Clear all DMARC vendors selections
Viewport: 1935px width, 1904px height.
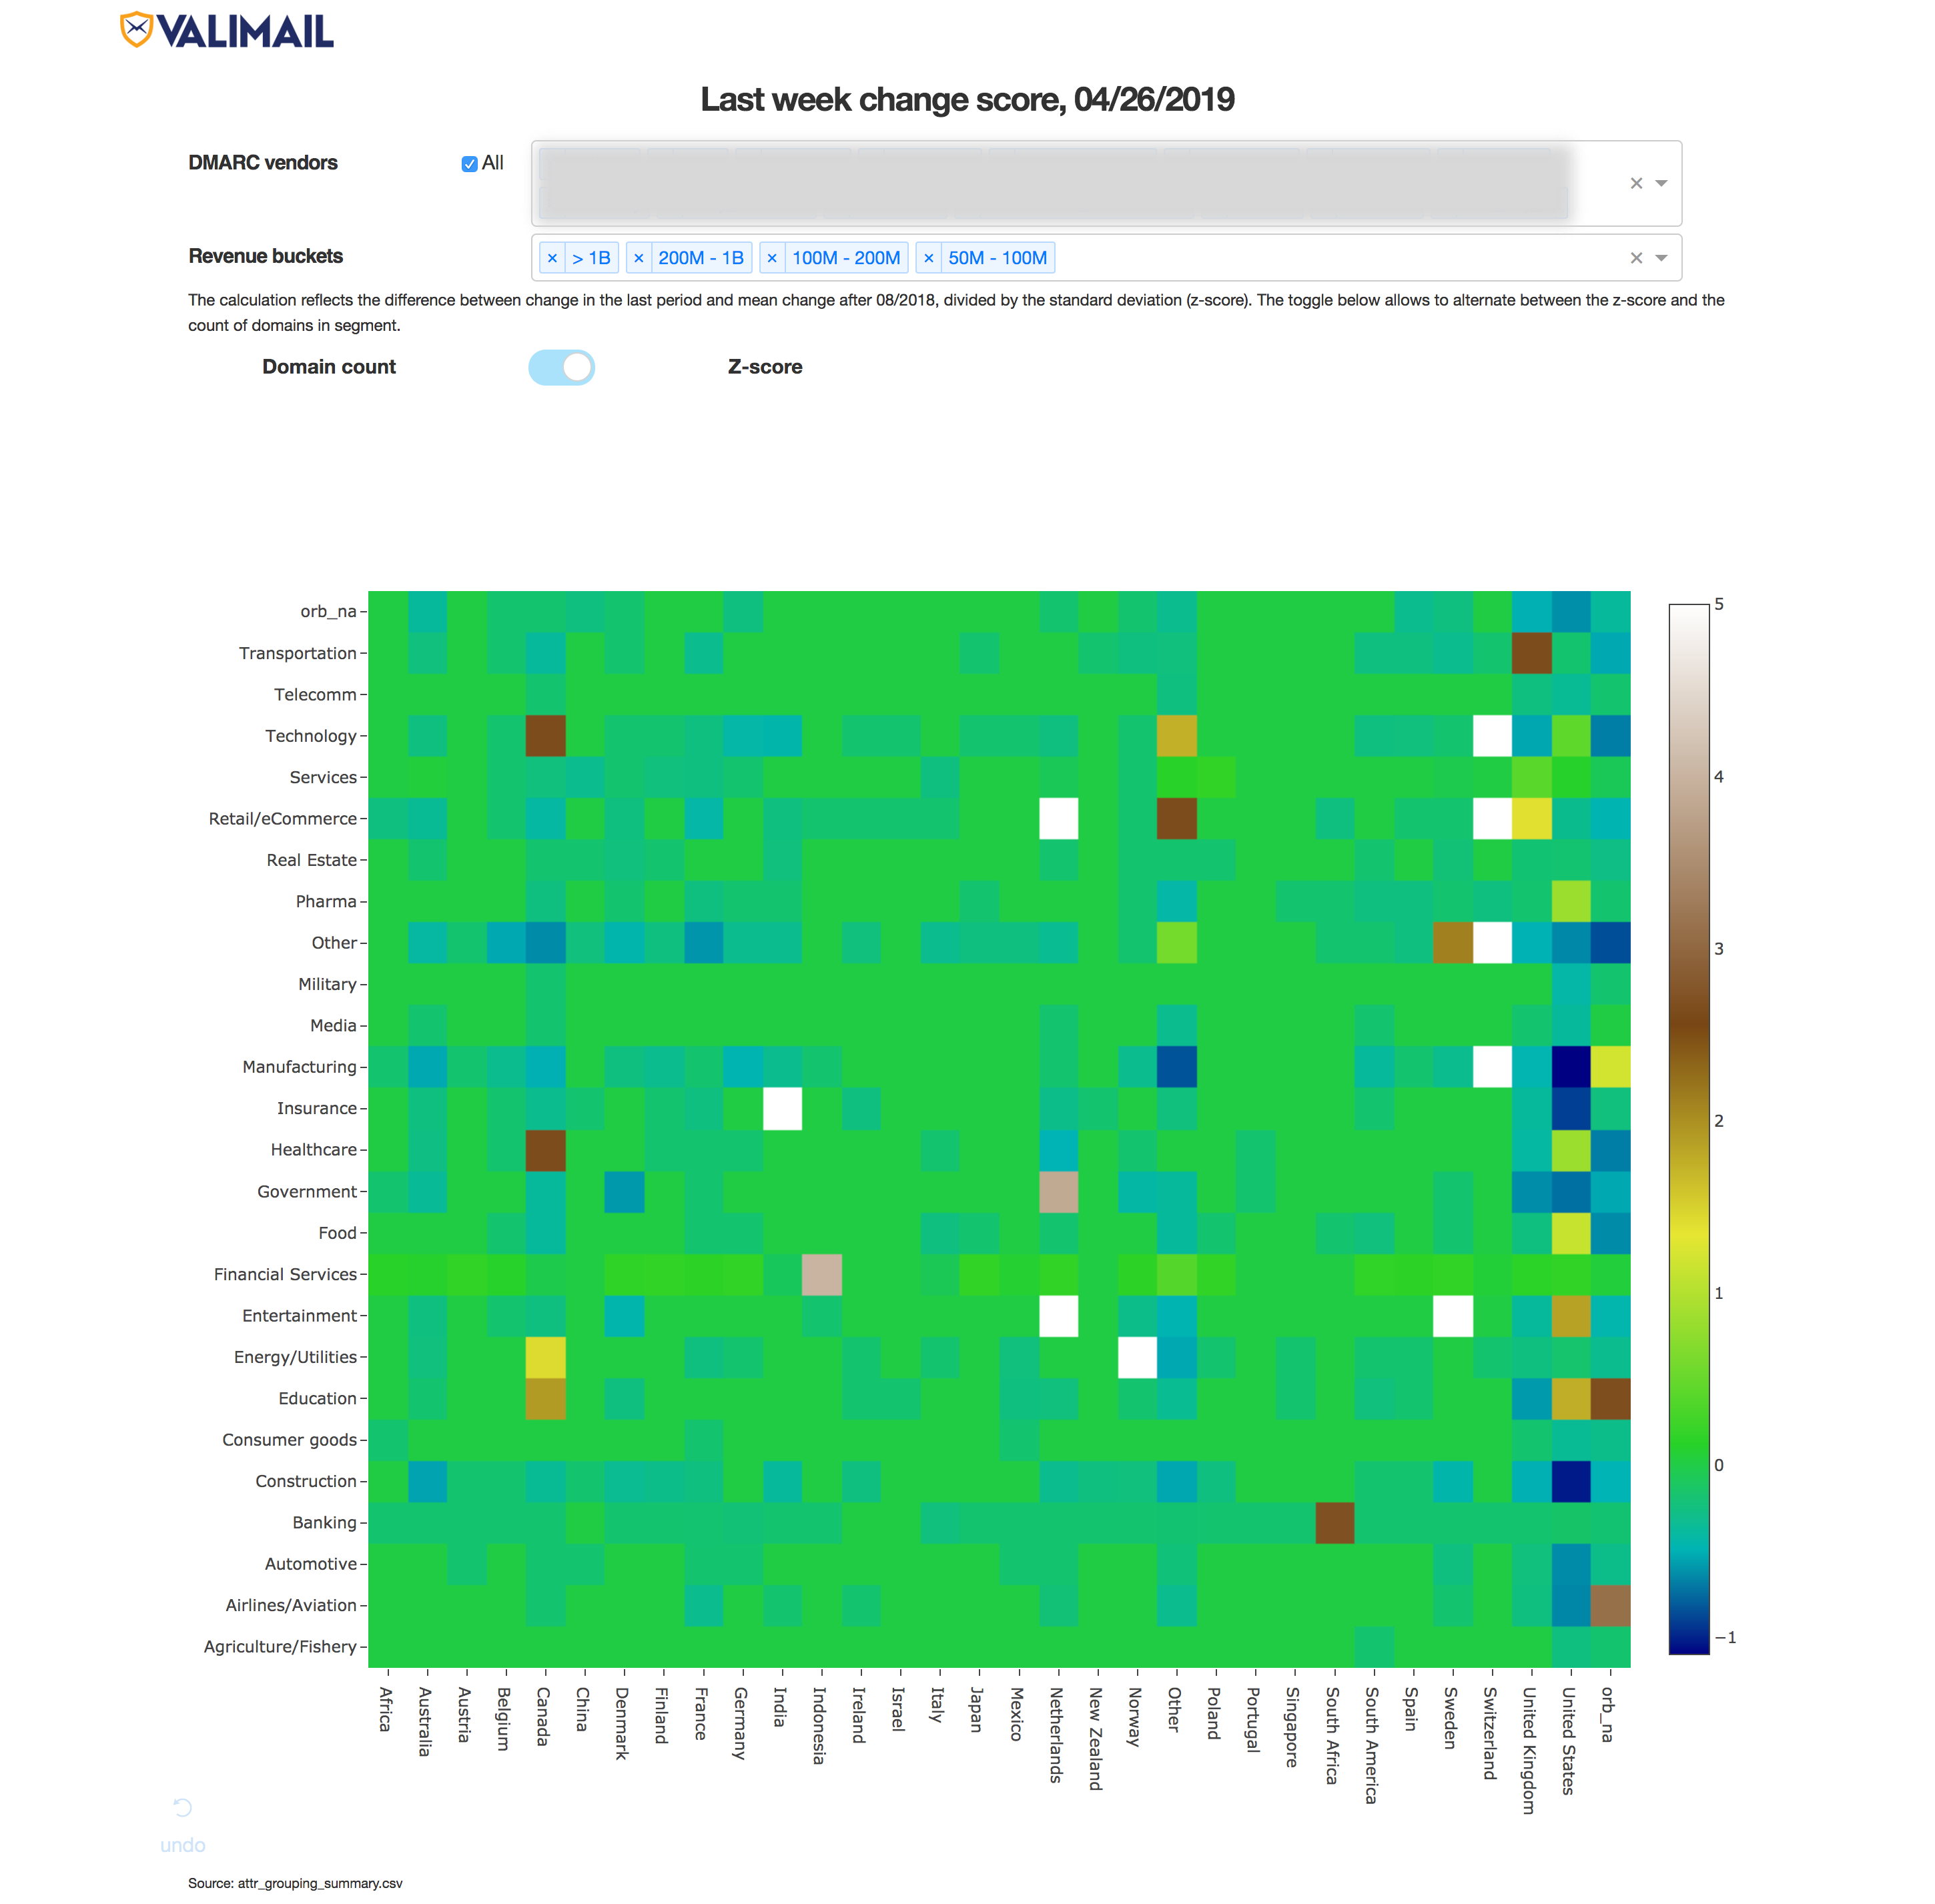coord(1636,183)
